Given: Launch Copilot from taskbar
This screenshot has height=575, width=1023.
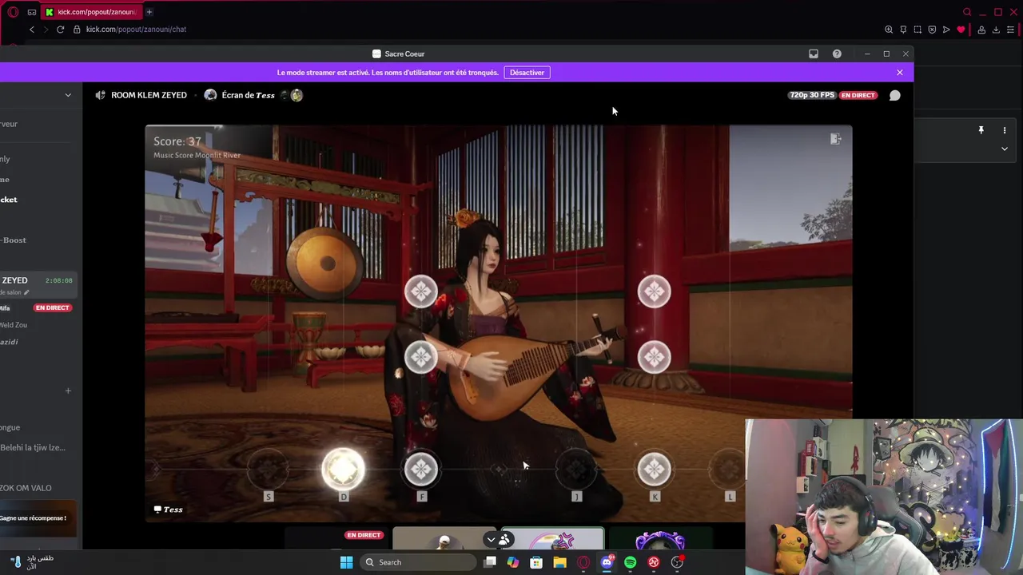Looking at the screenshot, I should [x=513, y=562].
